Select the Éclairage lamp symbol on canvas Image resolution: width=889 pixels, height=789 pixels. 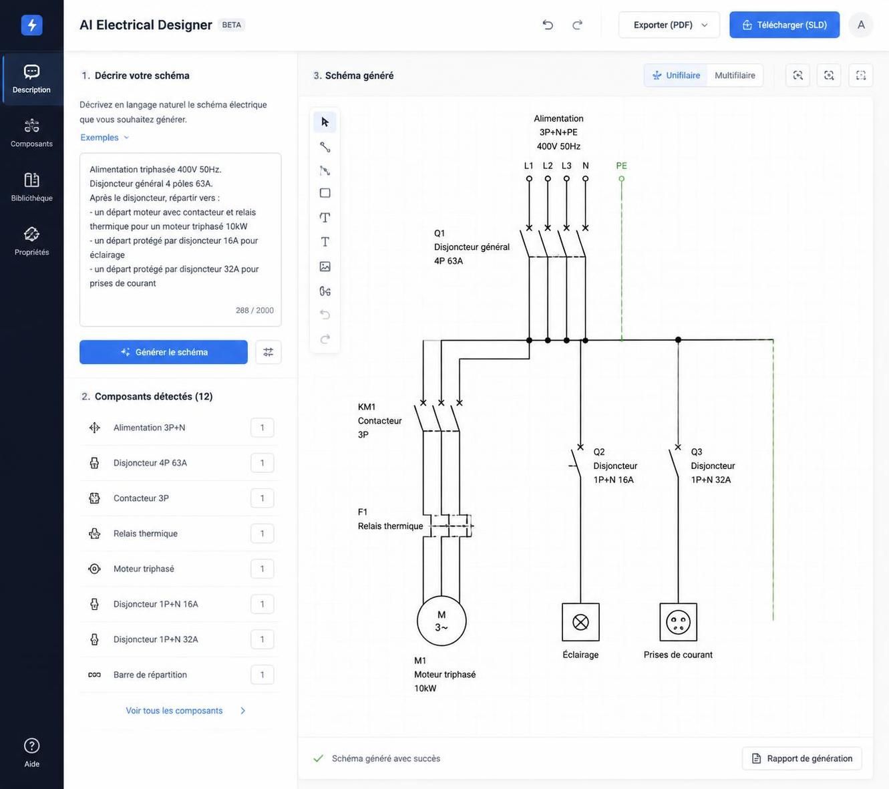580,622
